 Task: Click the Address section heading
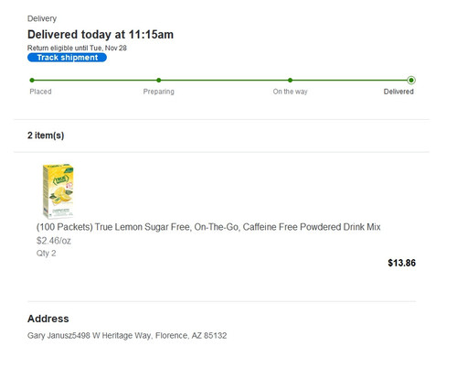coord(48,319)
